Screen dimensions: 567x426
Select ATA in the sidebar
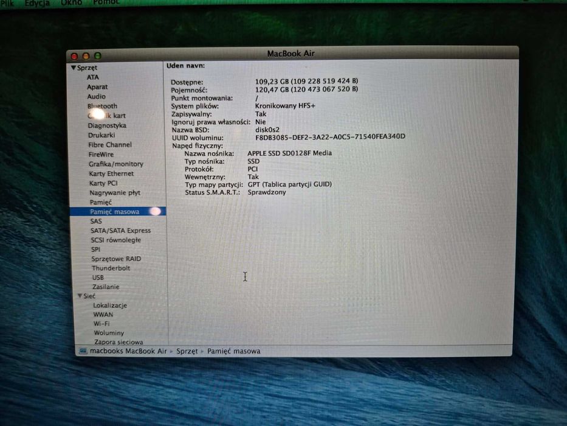[92, 77]
